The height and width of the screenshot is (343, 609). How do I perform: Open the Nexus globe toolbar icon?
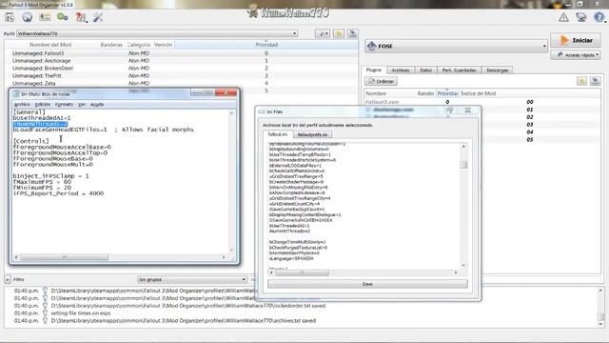28,17
